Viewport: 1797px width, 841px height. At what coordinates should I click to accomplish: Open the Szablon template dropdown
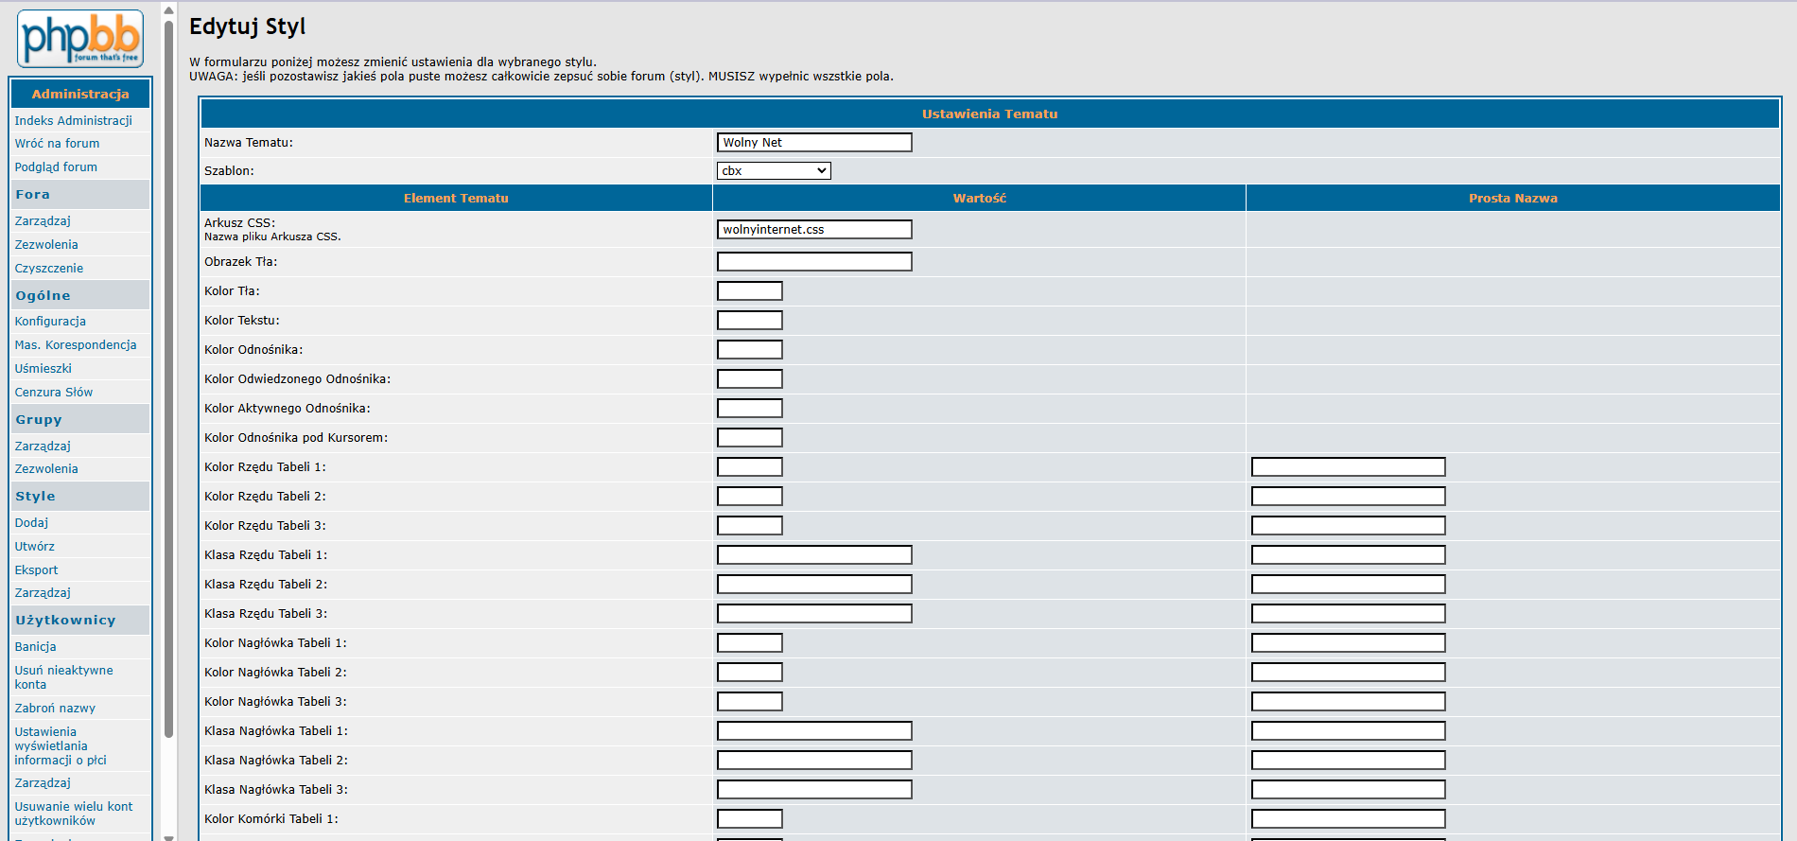click(773, 171)
